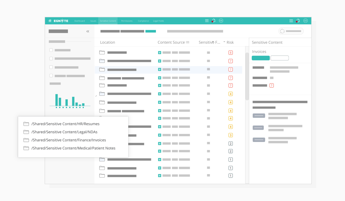Image resolution: width=345 pixels, height=201 pixels.
Task: Open the Compliance tab
Action: pos(143,21)
